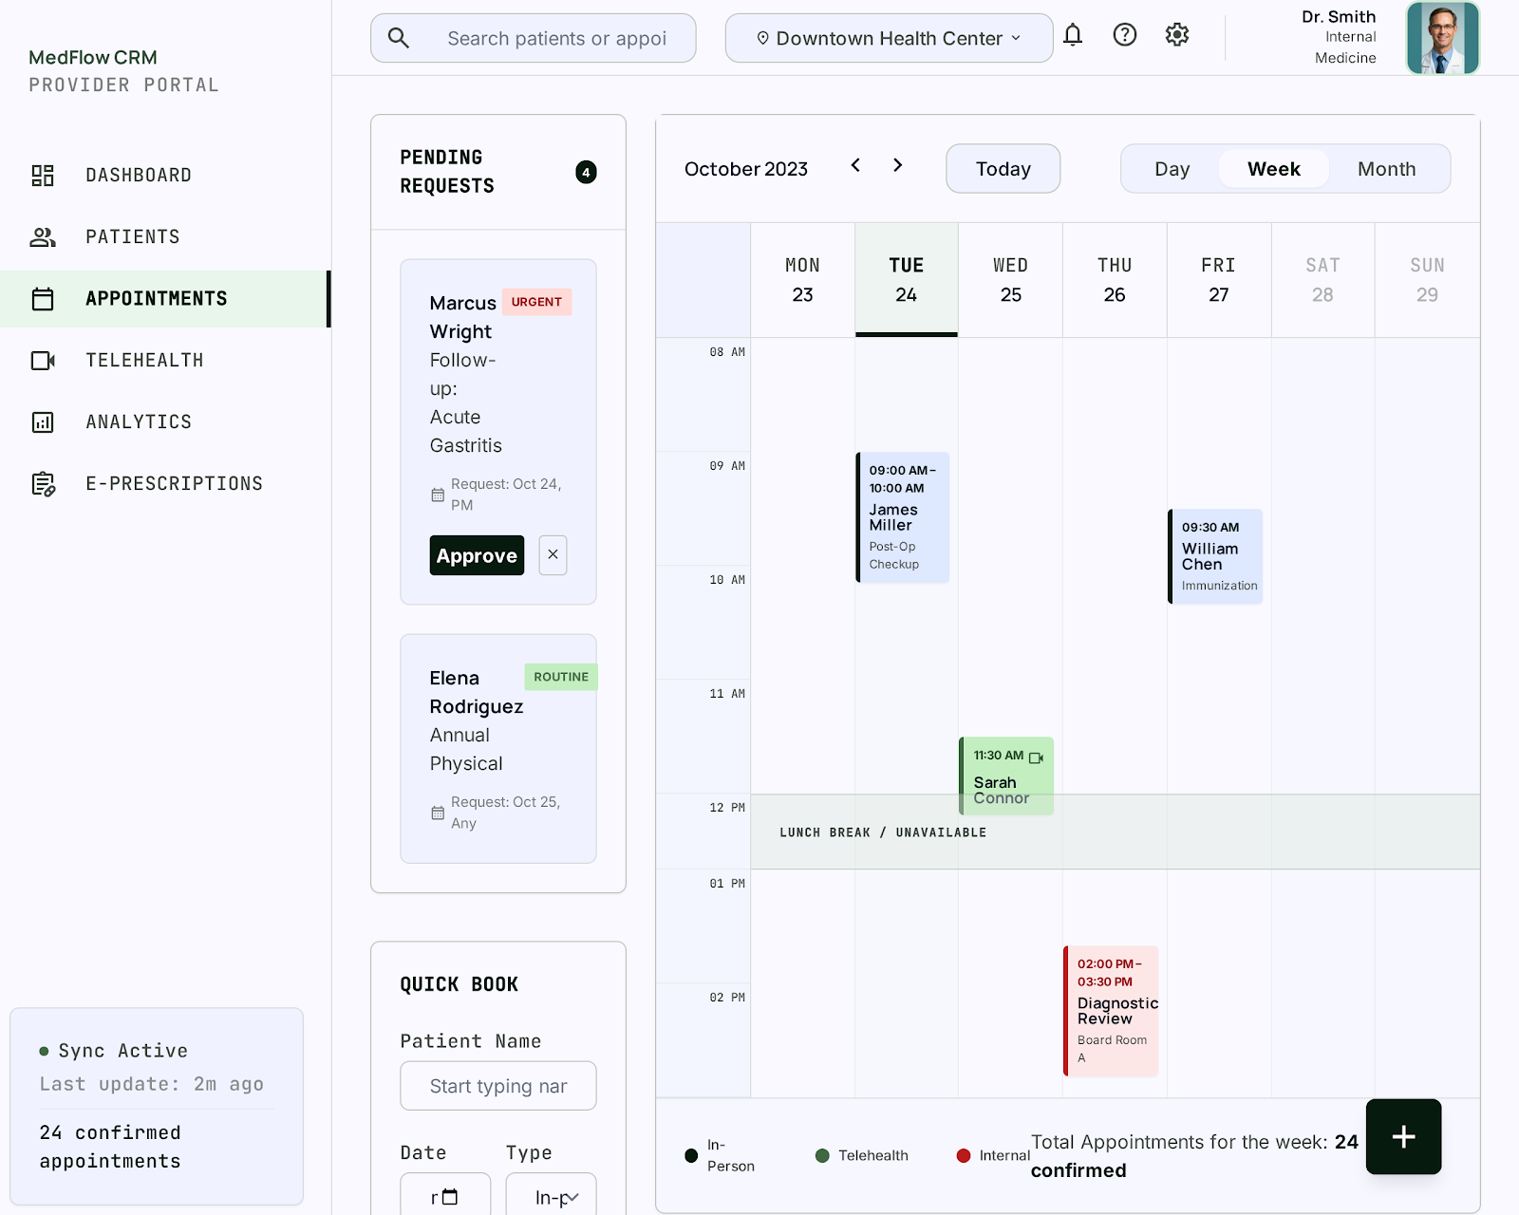This screenshot has width=1519, height=1215.
Task: Click the Dashboard grid icon
Action: point(43,176)
